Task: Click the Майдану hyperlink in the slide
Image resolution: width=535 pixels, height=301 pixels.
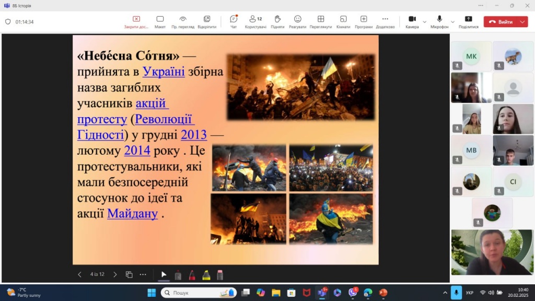Action: point(132,213)
